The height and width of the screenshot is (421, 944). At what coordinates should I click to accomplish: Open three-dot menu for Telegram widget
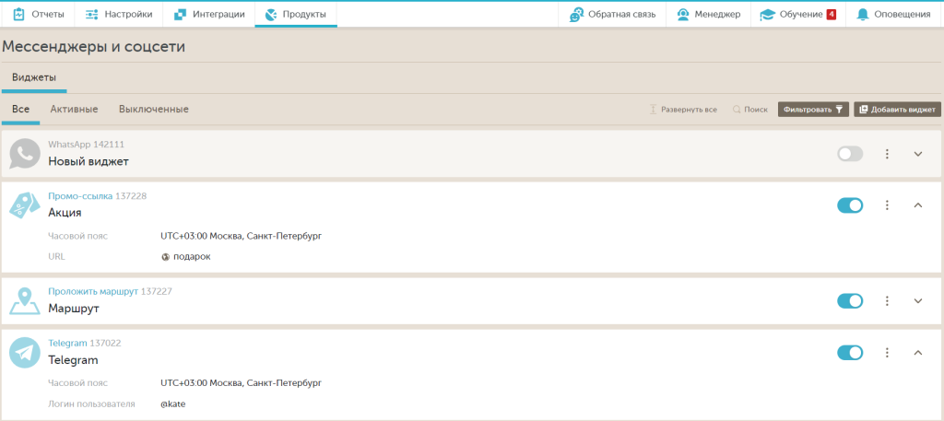pyautogui.click(x=887, y=353)
